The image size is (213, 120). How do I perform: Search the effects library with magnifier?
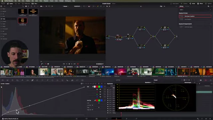208,6
